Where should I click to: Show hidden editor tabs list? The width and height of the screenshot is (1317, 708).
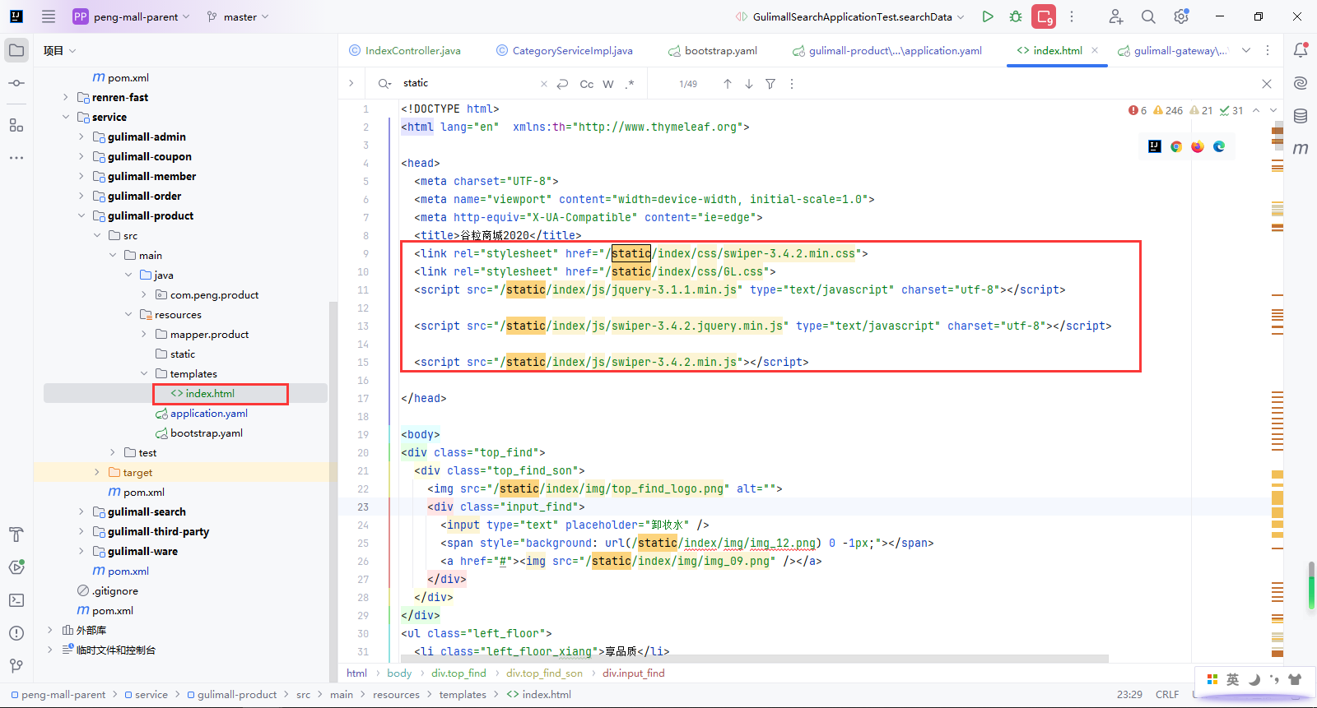click(1246, 50)
